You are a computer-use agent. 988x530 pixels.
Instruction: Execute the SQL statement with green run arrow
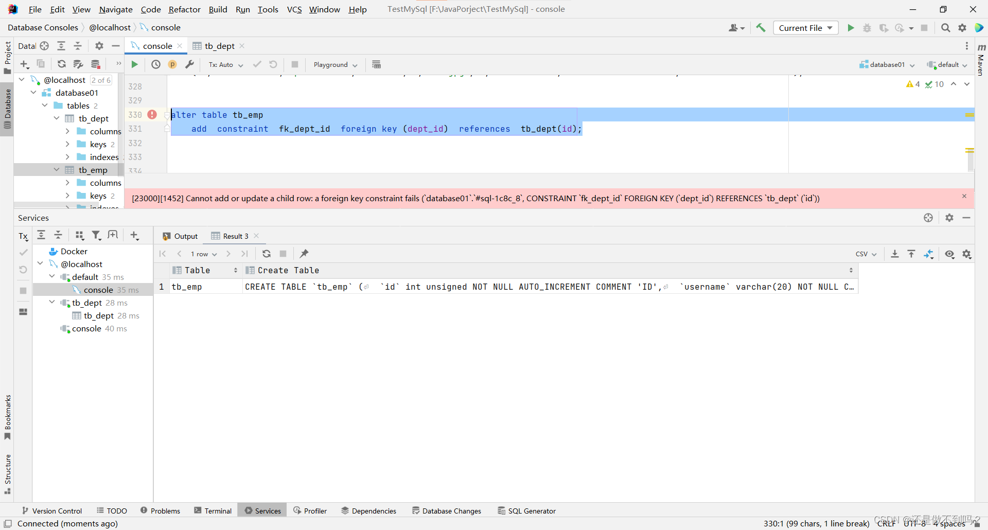click(134, 64)
